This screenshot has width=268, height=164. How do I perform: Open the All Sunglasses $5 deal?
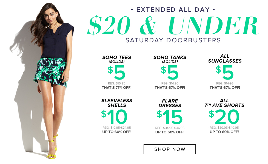(225, 72)
